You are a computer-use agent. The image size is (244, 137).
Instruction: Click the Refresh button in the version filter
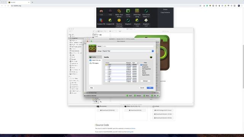tap(145, 81)
